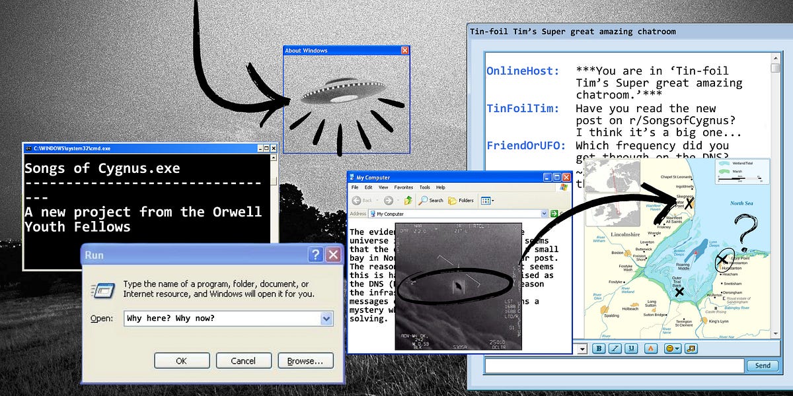Open the Favorites menu in My Computer

click(404, 187)
